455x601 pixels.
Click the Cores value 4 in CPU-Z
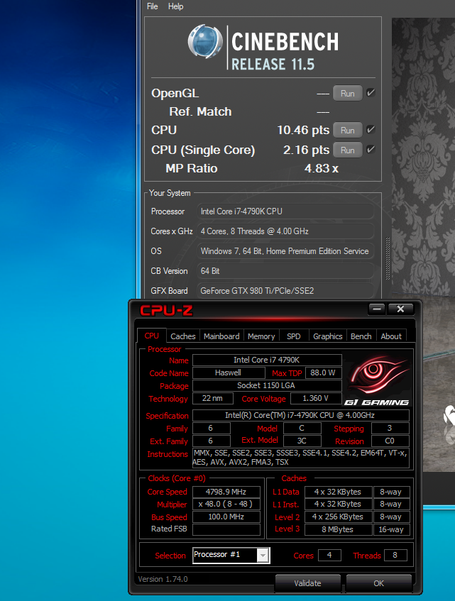[x=329, y=555]
